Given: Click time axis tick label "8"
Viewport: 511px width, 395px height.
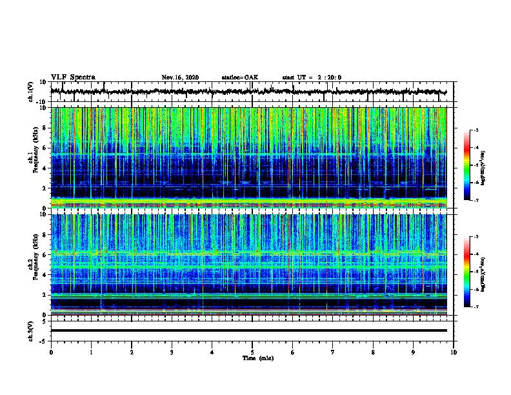Looking at the screenshot, I should [373, 352].
